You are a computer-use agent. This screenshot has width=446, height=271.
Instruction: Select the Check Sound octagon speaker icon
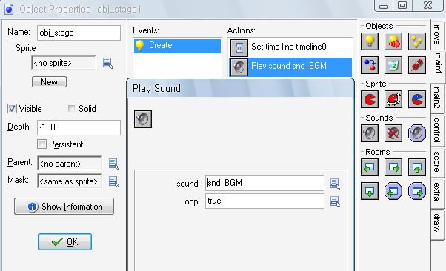pos(416,133)
